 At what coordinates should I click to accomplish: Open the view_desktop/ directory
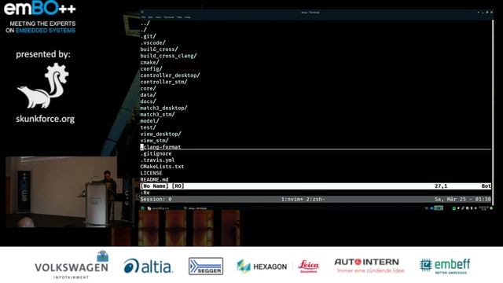(160, 134)
